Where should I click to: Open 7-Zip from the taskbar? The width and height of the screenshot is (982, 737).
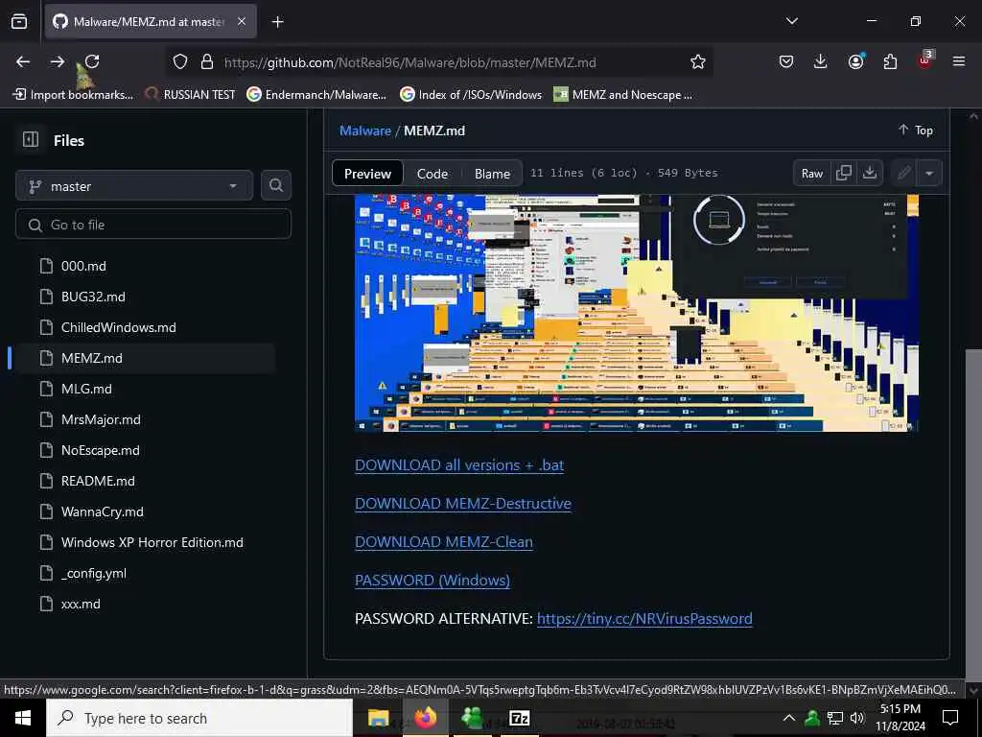pos(519,718)
